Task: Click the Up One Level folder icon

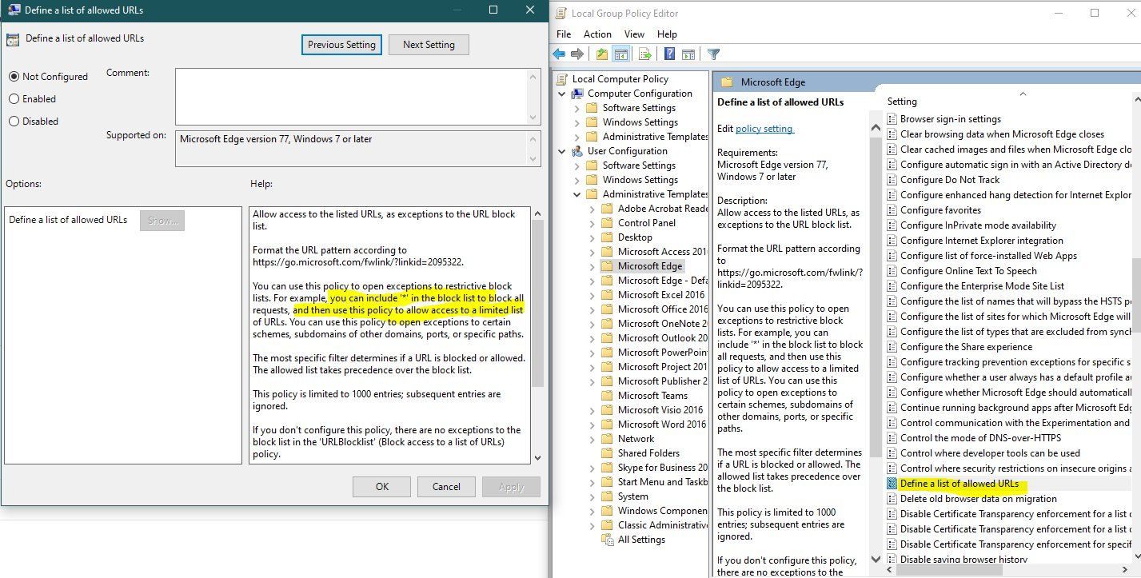Action: point(601,54)
